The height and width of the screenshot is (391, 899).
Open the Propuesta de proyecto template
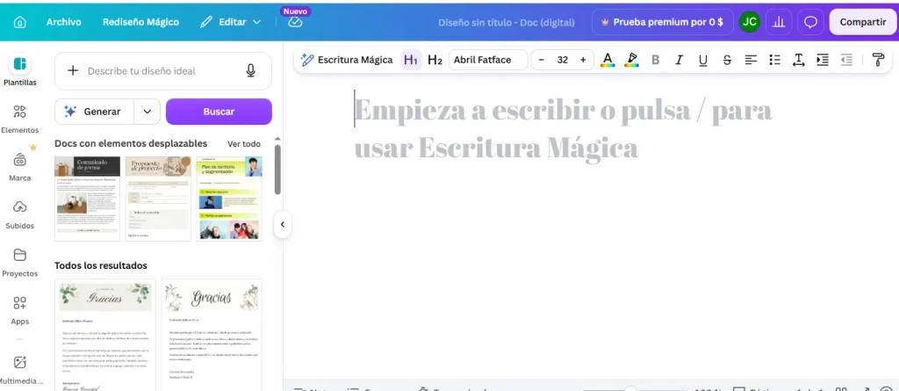click(x=158, y=199)
